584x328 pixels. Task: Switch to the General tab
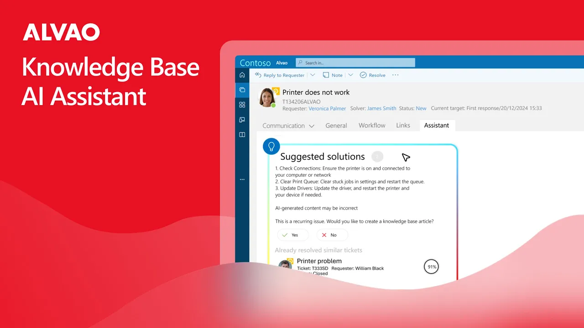336,126
